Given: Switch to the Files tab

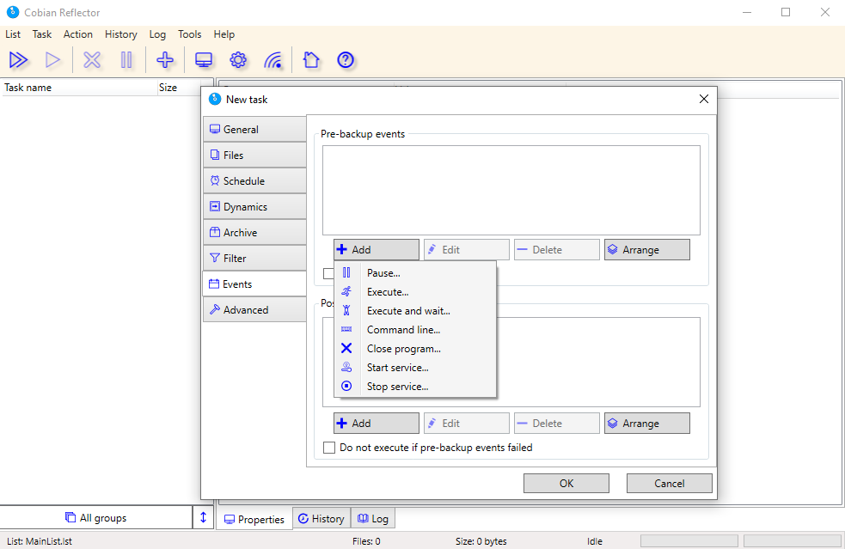Looking at the screenshot, I should tap(255, 156).
